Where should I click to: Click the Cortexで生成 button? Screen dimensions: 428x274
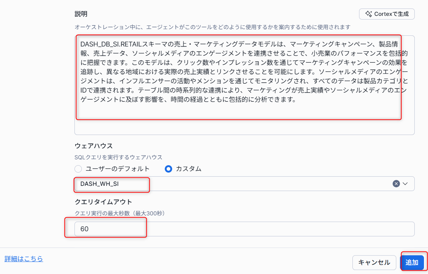pyautogui.click(x=387, y=14)
